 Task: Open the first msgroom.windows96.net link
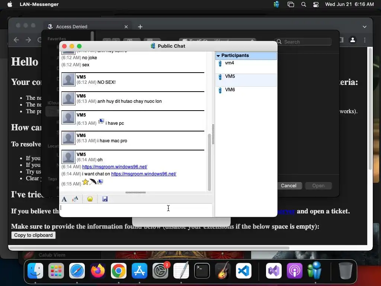tap(115, 167)
